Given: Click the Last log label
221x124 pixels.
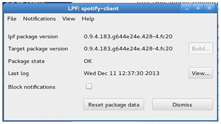Looking at the screenshot, I should point(18,73).
